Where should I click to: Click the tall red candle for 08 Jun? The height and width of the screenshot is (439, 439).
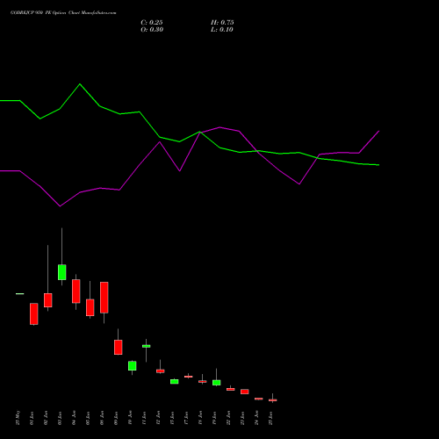pos(104,298)
